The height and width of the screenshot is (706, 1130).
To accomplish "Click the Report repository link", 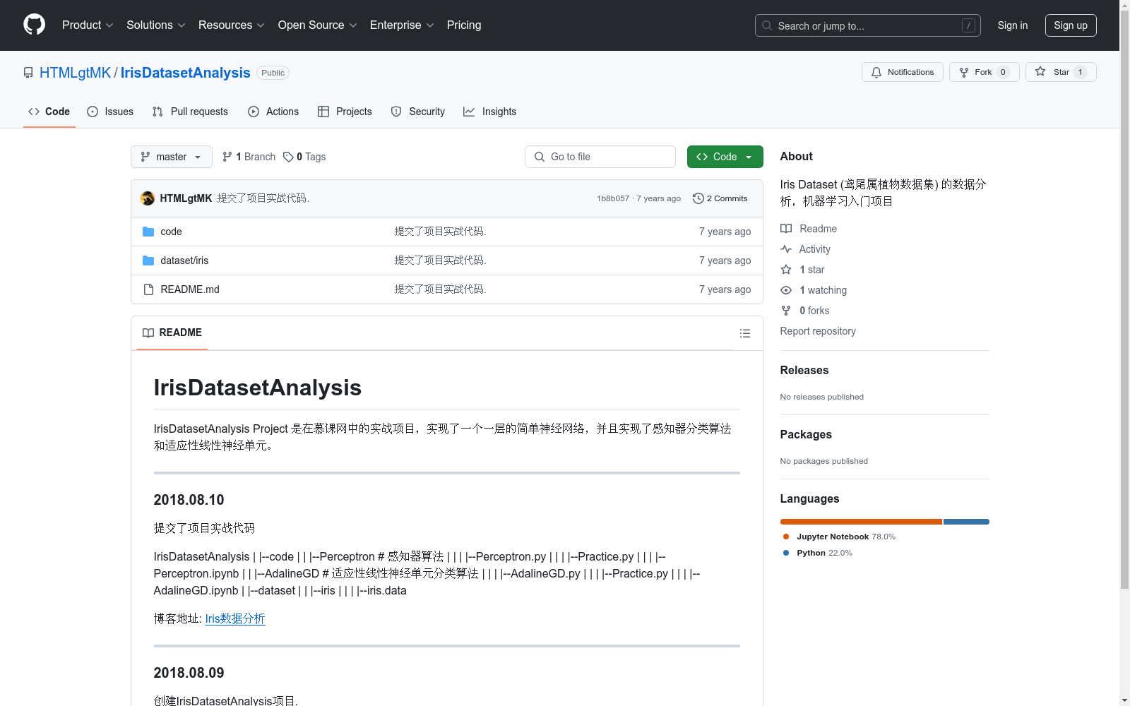I will tap(818, 331).
